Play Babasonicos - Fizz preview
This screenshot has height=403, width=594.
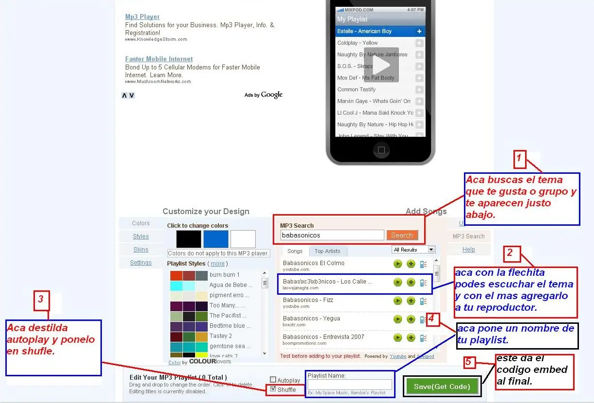[x=398, y=301]
